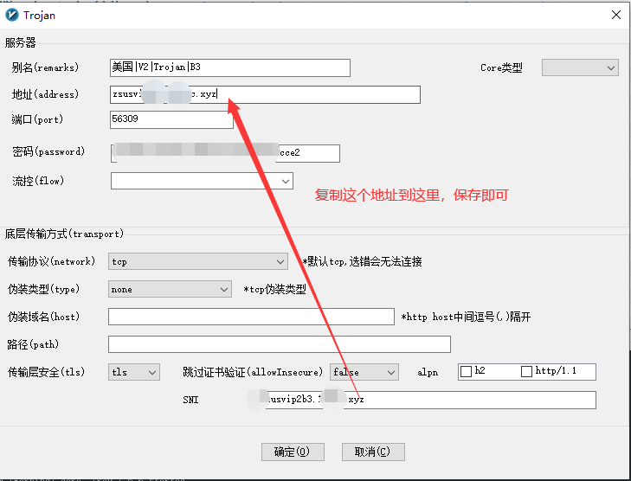This screenshot has height=481, width=631.
Task: Click the 流控(flow) label
Action: (38, 181)
